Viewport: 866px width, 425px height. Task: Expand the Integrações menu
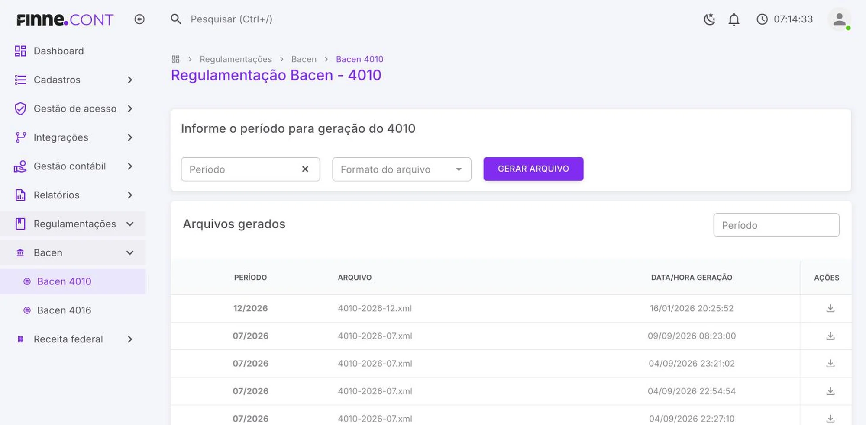[x=73, y=137]
